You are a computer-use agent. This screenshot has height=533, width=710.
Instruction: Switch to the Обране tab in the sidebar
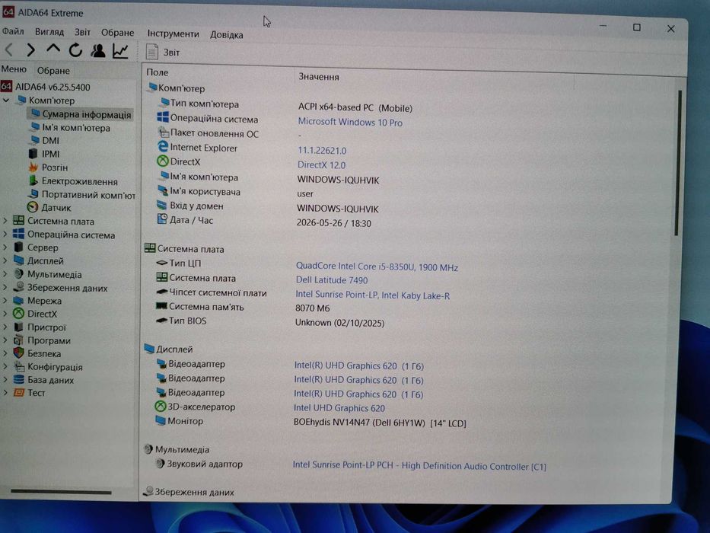53,71
